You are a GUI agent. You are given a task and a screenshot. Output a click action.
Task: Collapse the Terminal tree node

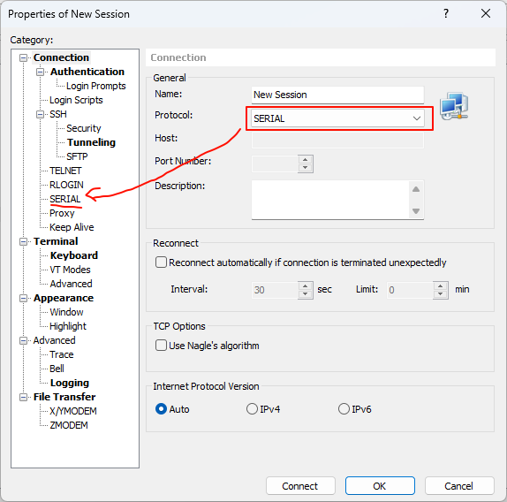pos(23,241)
